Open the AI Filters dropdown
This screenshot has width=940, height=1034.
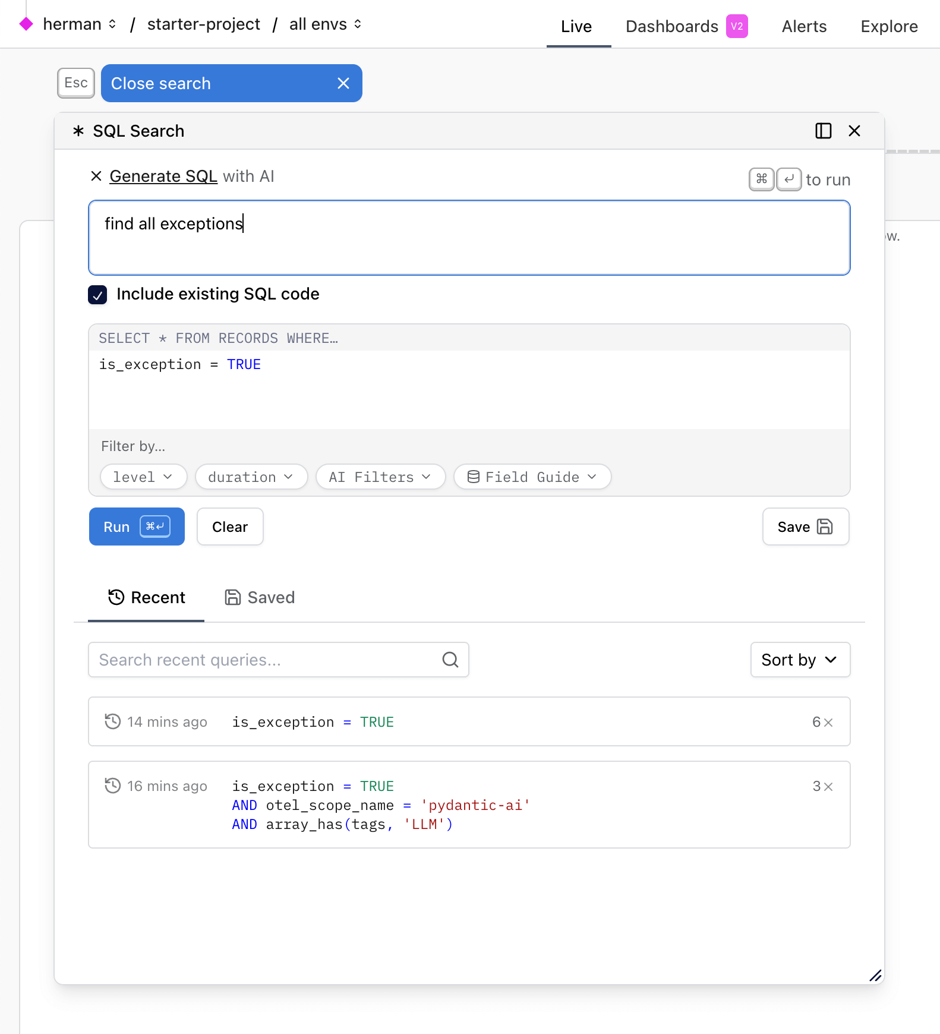380,477
